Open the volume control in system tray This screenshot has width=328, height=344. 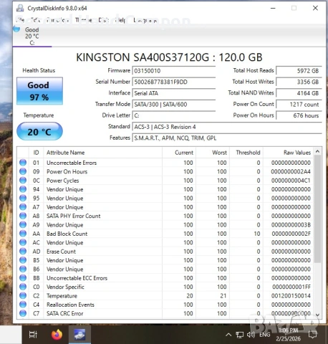251,335
